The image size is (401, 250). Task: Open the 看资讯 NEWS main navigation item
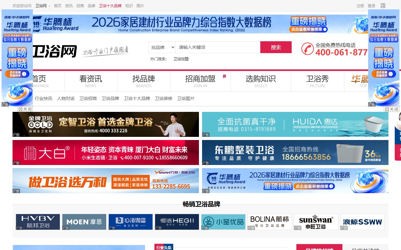(x=91, y=81)
